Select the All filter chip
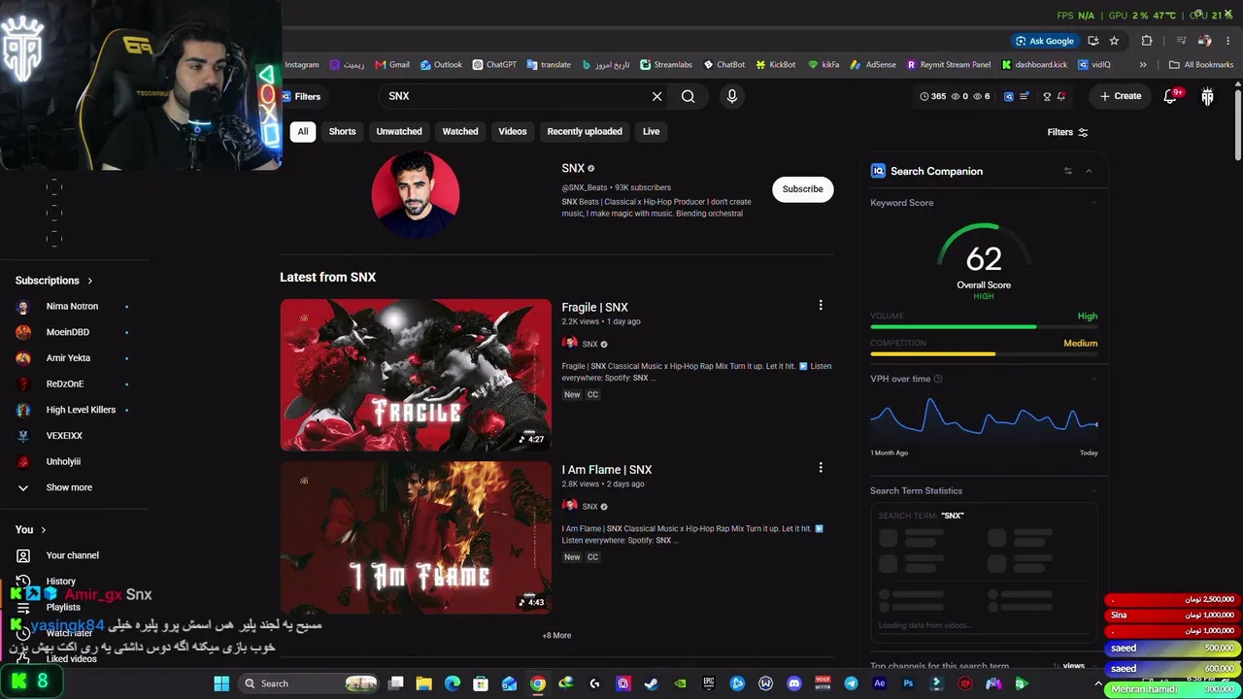This screenshot has height=699, width=1243. pyautogui.click(x=303, y=132)
